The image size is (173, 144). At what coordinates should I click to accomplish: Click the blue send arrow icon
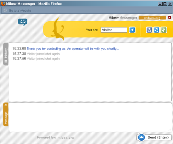tap(141, 137)
